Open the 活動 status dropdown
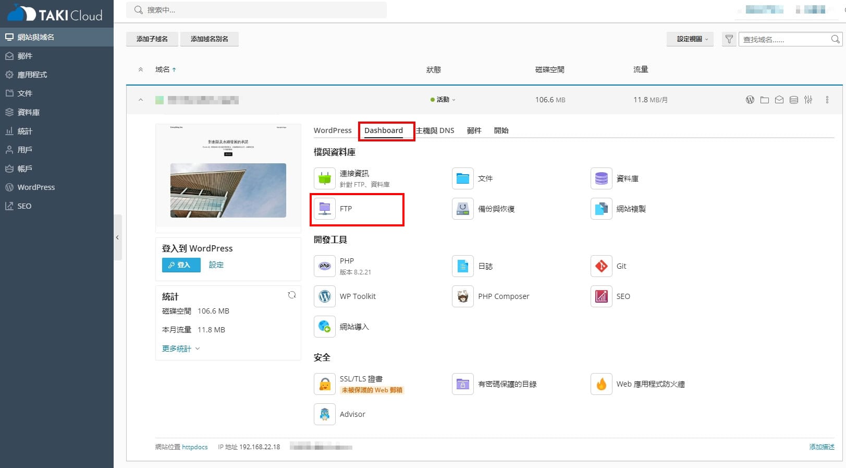Image resolution: width=846 pixels, height=468 pixels. [443, 100]
